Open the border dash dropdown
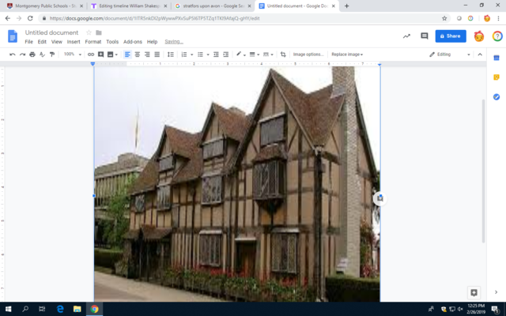Image resolution: width=506 pixels, height=316 pixels. pos(268,55)
